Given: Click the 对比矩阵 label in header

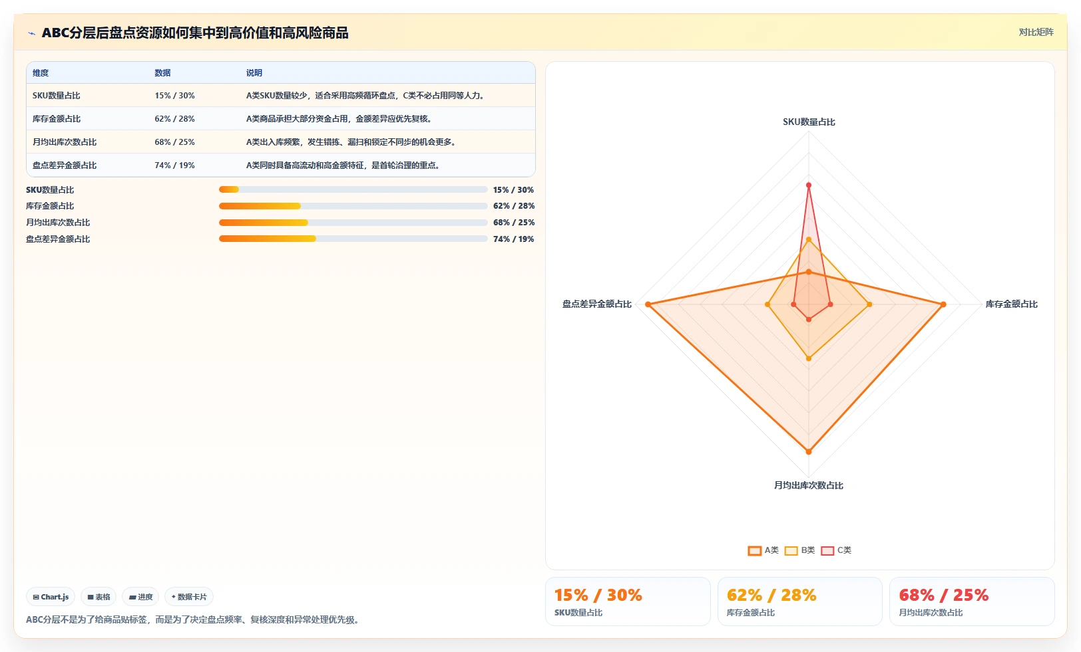Looking at the screenshot, I should pos(1036,32).
